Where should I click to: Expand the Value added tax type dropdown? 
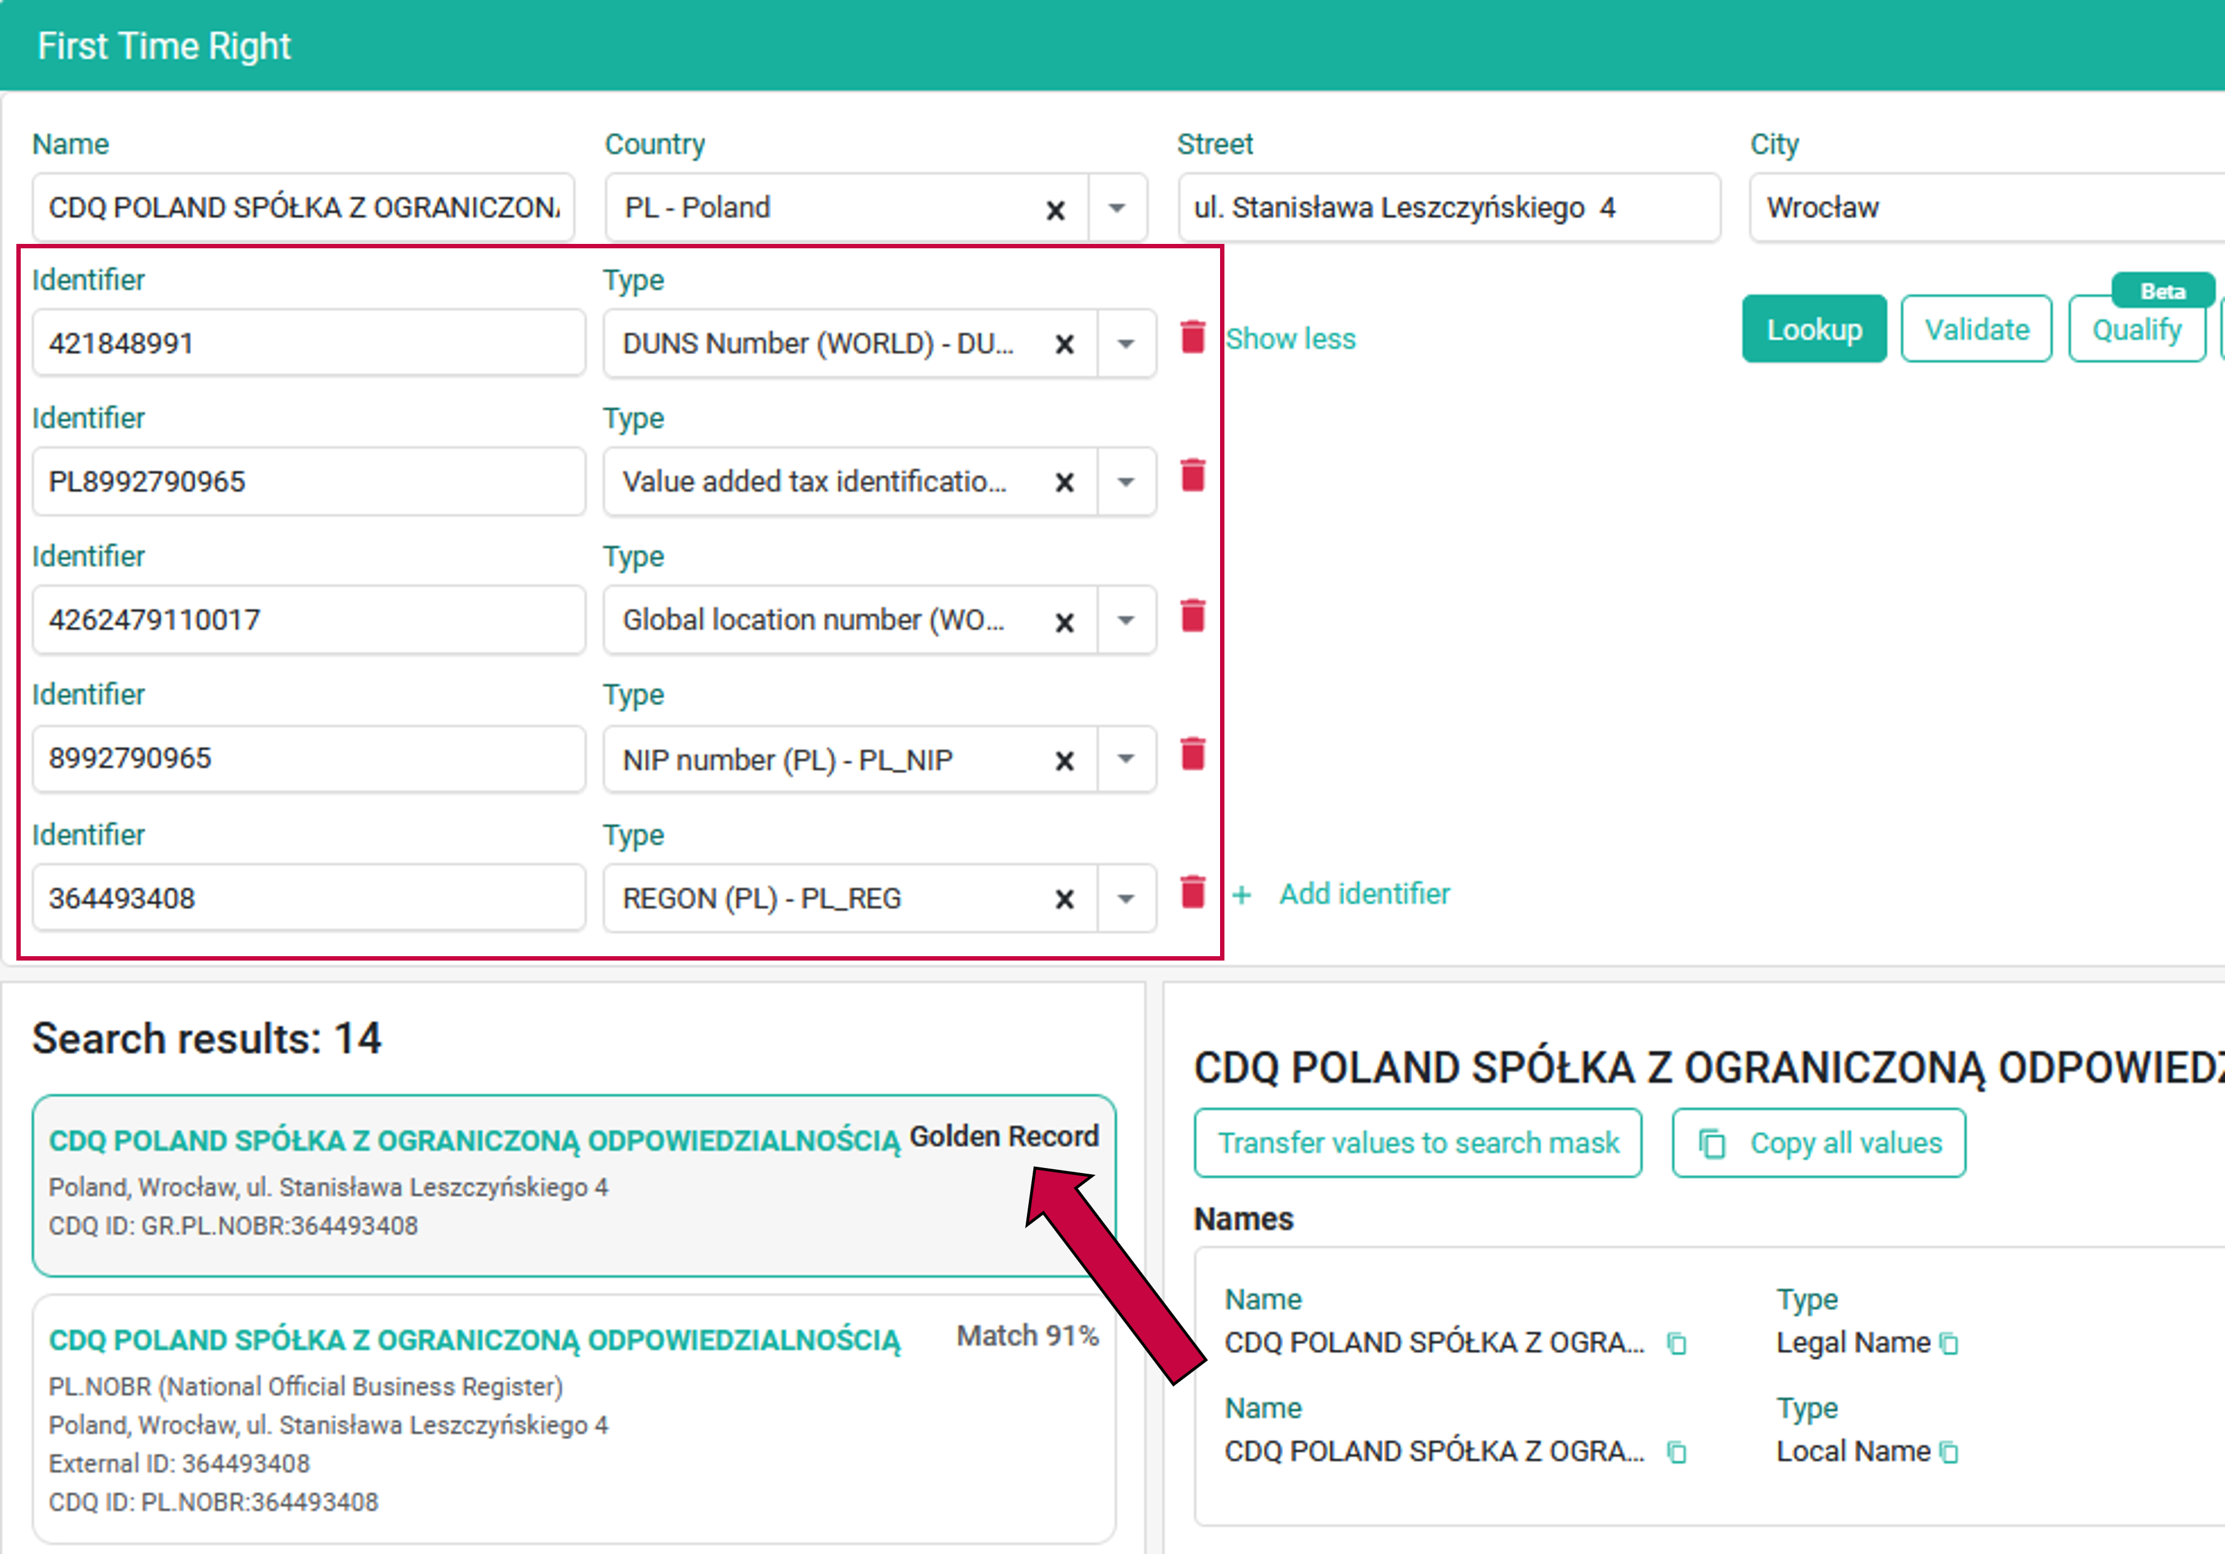[1126, 482]
